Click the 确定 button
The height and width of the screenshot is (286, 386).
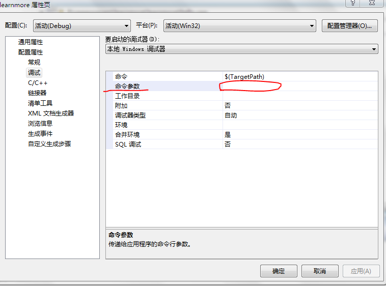pos(279,271)
